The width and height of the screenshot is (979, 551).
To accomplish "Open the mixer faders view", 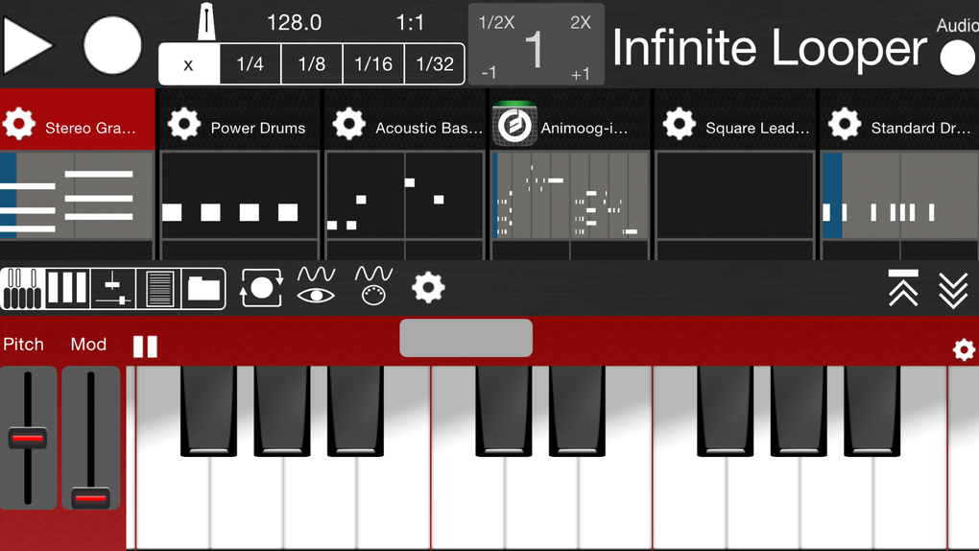I will (x=112, y=288).
